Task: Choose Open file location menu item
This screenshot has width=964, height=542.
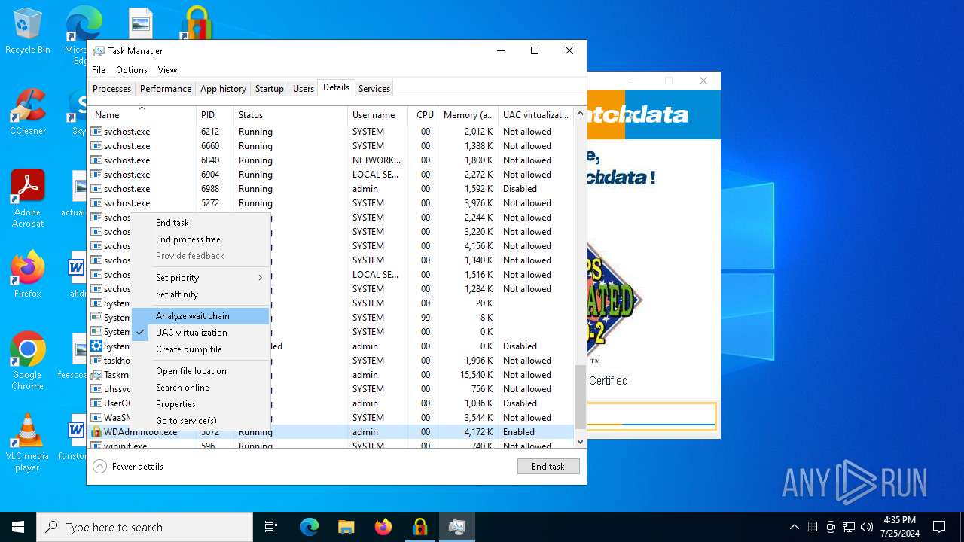Action: tap(200, 371)
